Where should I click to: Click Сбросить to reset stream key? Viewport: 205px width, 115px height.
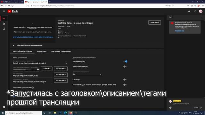46,69
